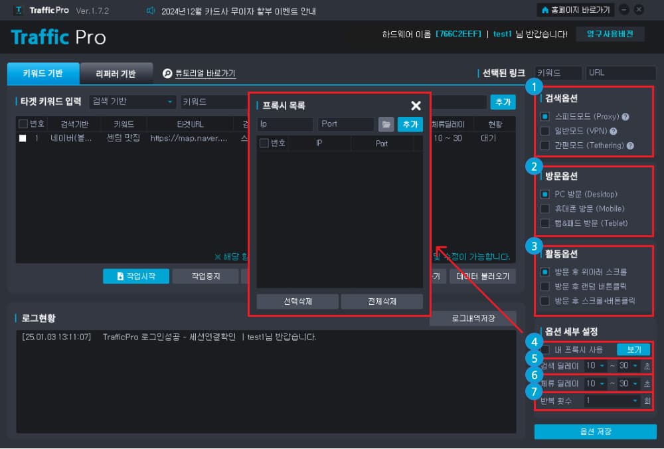This screenshot has width=664, height=449.
Task: Open 검색 딜레이 minimum value dropdown
Action: click(595, 365)
